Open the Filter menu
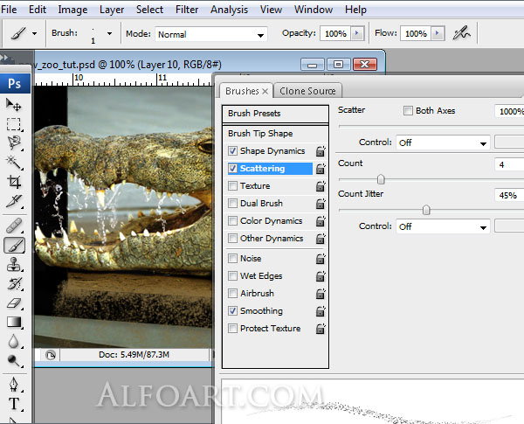The image size is (524, 424). tap(187, 10)
